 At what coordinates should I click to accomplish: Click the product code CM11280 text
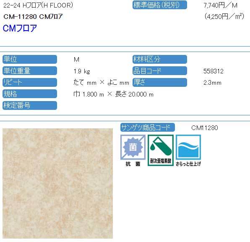205,128
